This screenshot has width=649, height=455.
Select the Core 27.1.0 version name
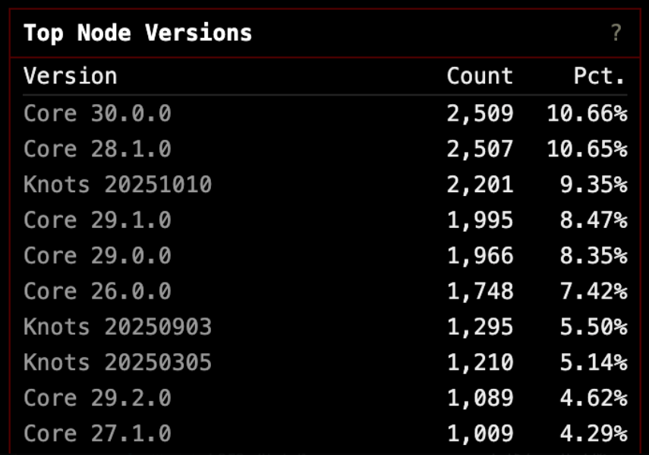tap(97, 434)
